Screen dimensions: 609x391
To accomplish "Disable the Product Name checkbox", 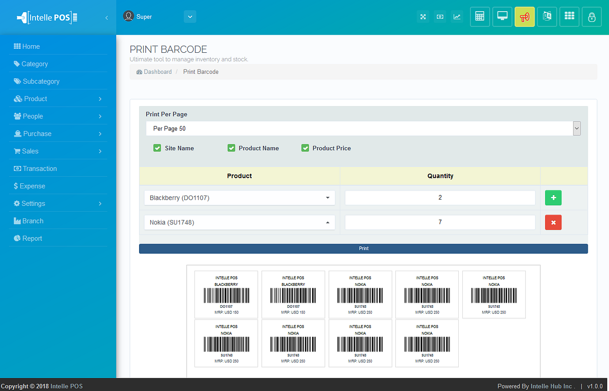I will click(x=231, y=148).
